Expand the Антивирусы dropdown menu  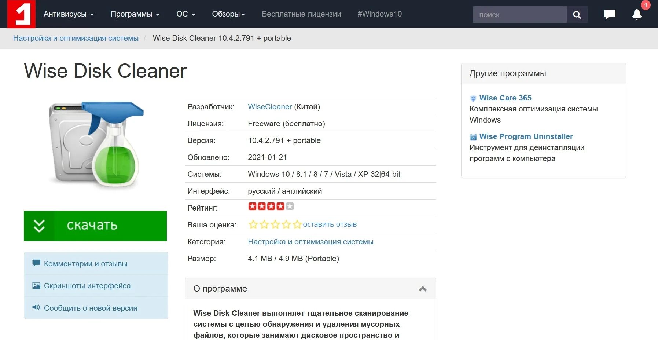[69, 14]
